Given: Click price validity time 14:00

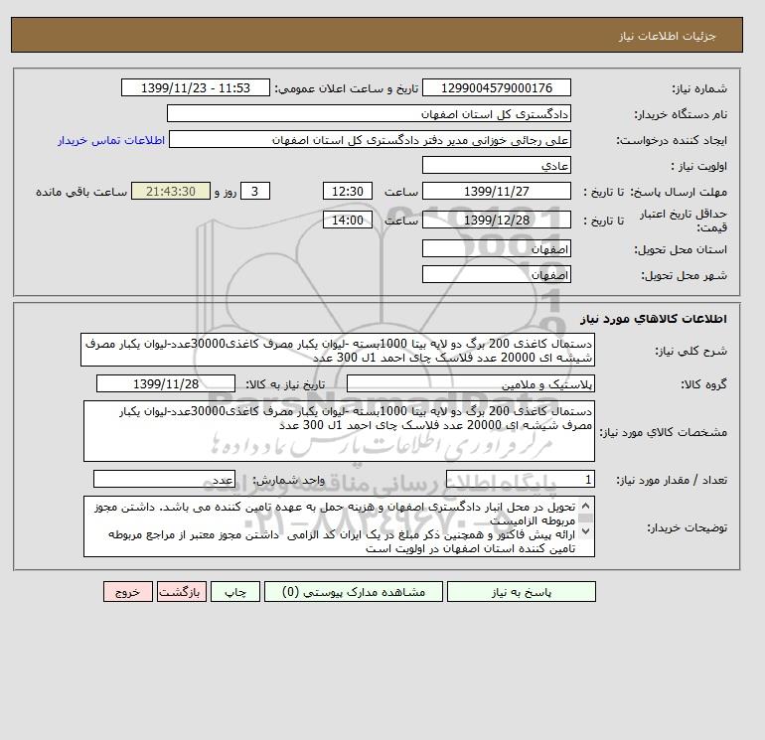Looking at the screenshot, I should click(348, 220).
